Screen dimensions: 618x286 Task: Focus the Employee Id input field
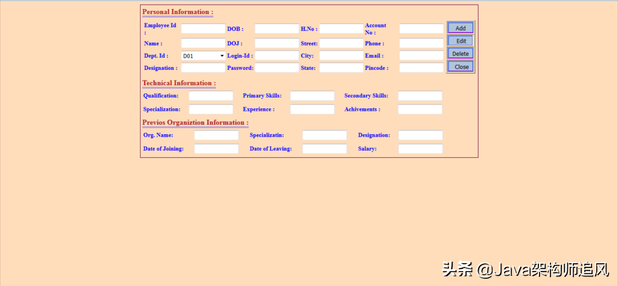point(203,29)
